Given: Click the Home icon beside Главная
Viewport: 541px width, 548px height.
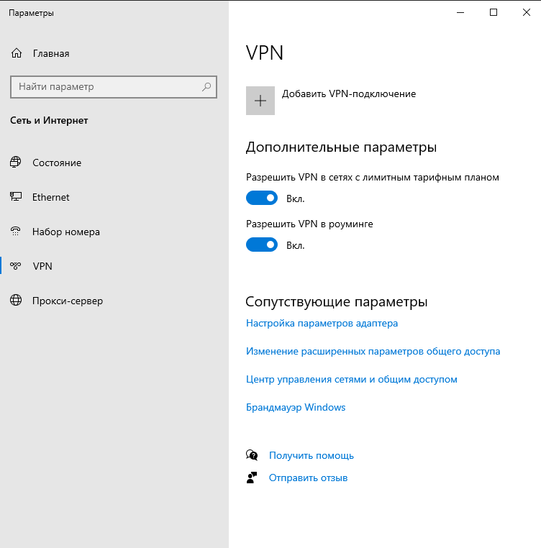Looking at the screenshot, I should (17, 53).
